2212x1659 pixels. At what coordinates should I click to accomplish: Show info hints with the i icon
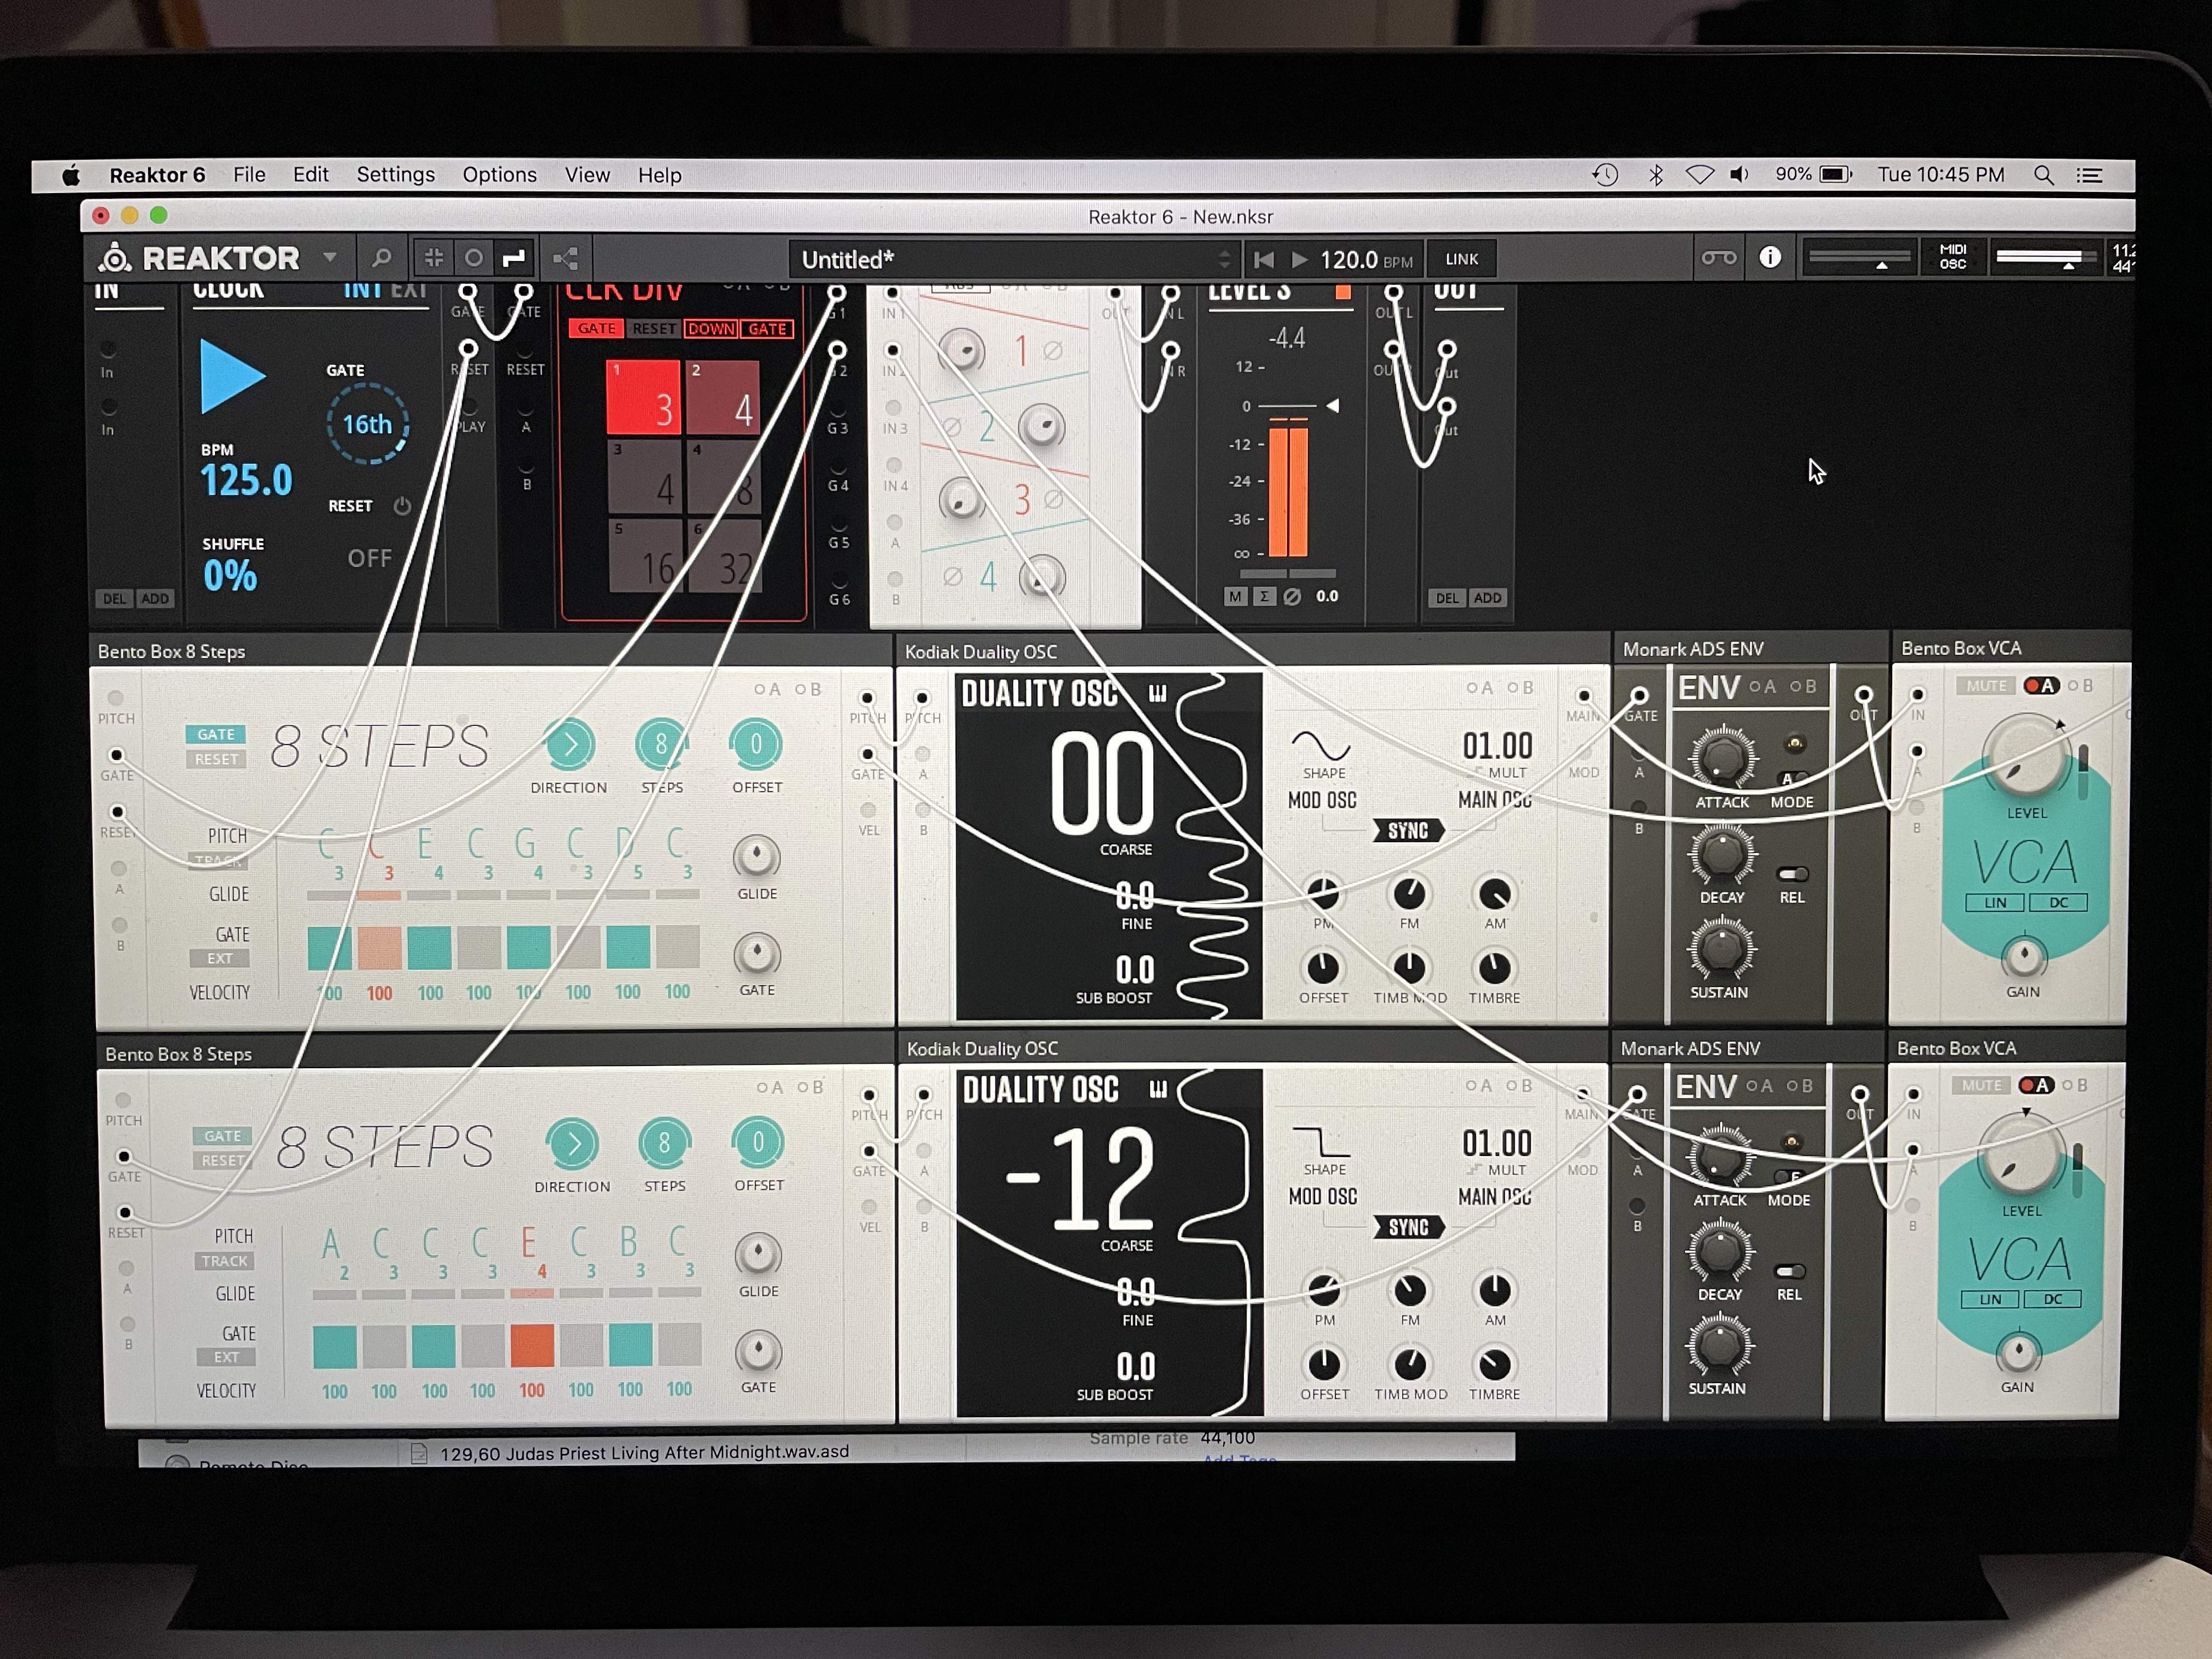(x=1770, y=257)
